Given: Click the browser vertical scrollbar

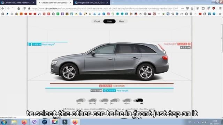Looking at the screenshot, I should point(222,38).
